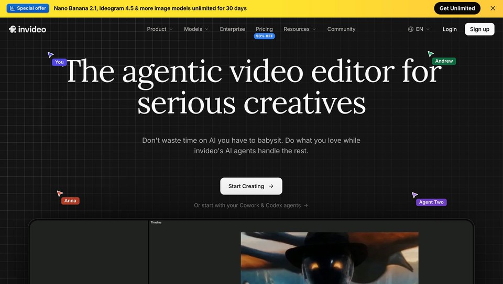Open the Product dropdown menu

160,29
